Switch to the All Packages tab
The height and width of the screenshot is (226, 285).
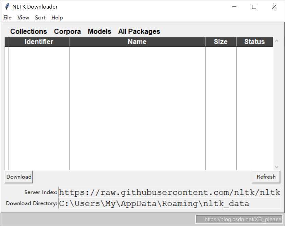coord(139,31)
